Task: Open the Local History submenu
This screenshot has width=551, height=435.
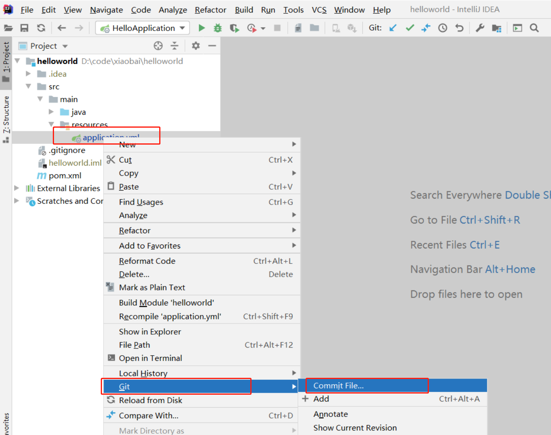Action: click(x=202, y=373)
